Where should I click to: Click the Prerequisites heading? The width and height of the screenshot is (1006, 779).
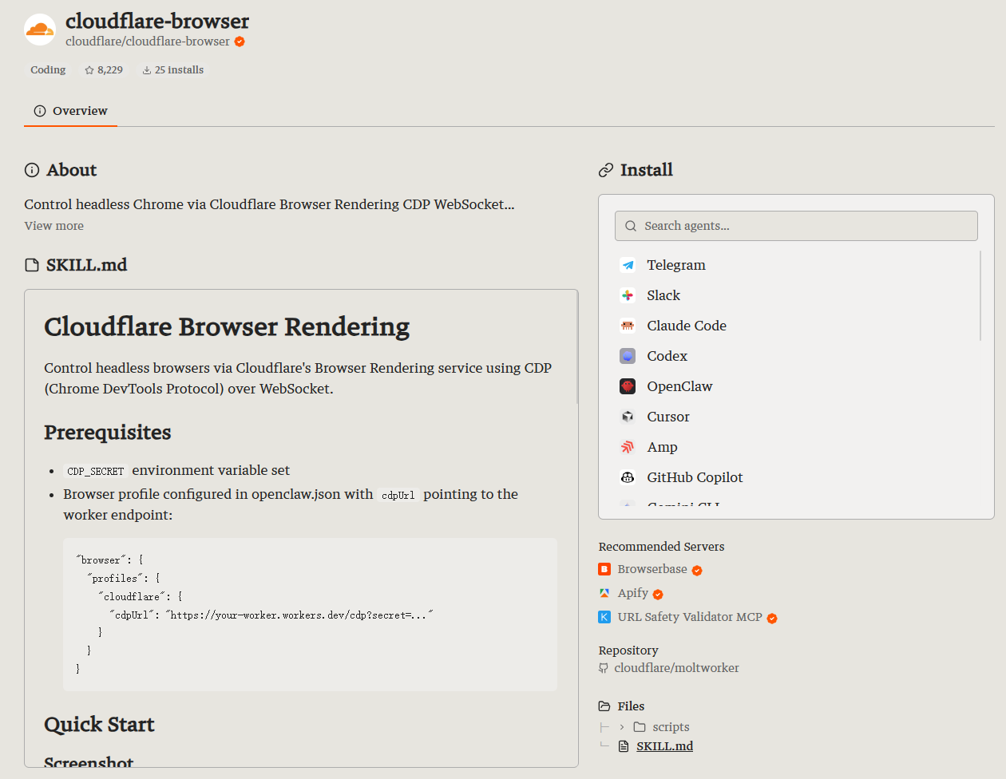click(108, 433)
